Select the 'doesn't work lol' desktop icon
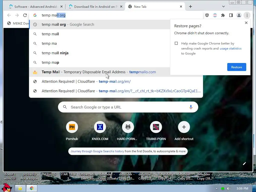256x192 pixels. click(x=10, y=176)
